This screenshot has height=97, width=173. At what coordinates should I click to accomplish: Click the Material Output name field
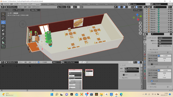(132, 68)
